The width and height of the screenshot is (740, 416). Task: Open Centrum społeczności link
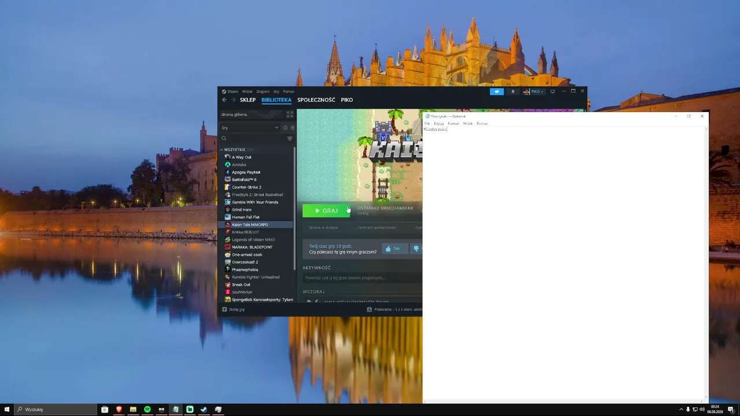click(376, 228)
